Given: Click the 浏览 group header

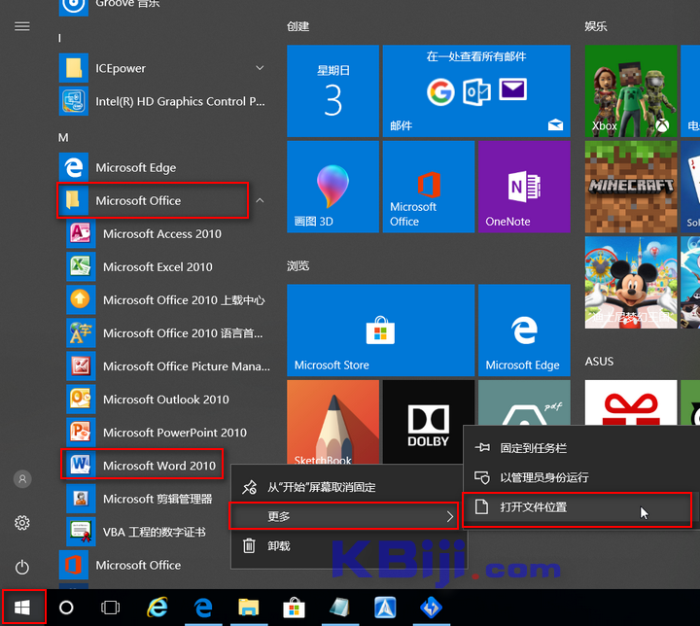Looking at the screenshot, I should (x=297, y=265).
